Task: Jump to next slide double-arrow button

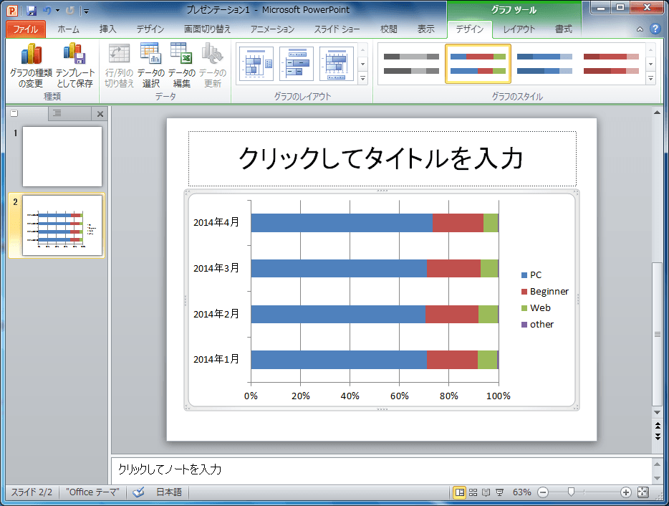Action: coord(657,436)
